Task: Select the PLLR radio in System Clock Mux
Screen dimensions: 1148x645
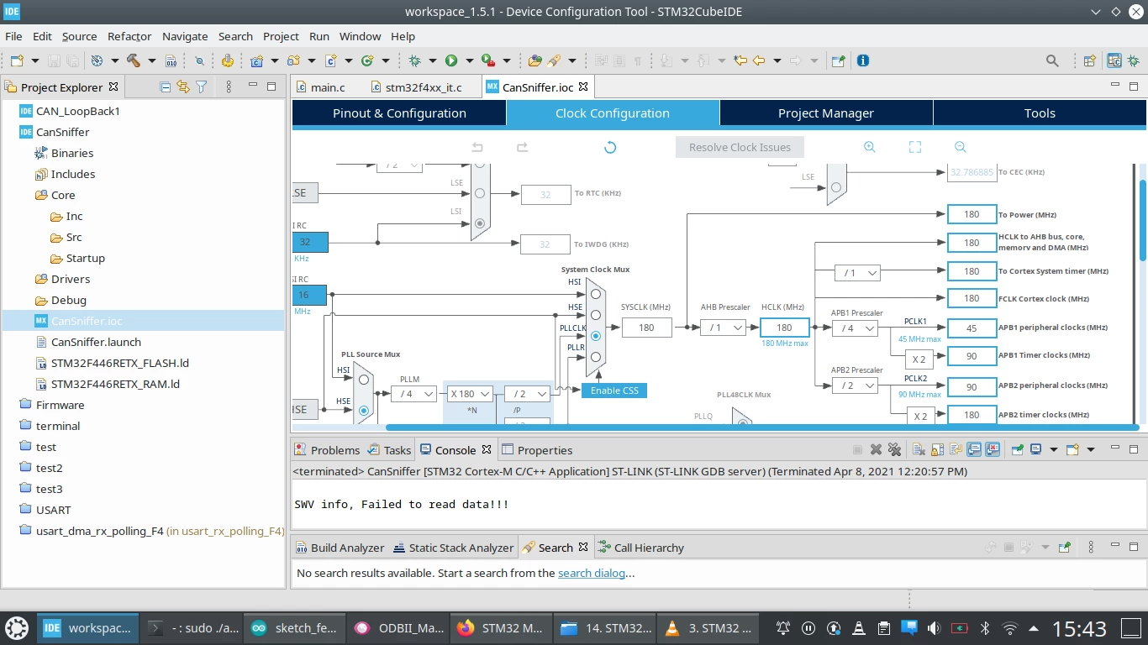Action: click(x=596, y=357)
